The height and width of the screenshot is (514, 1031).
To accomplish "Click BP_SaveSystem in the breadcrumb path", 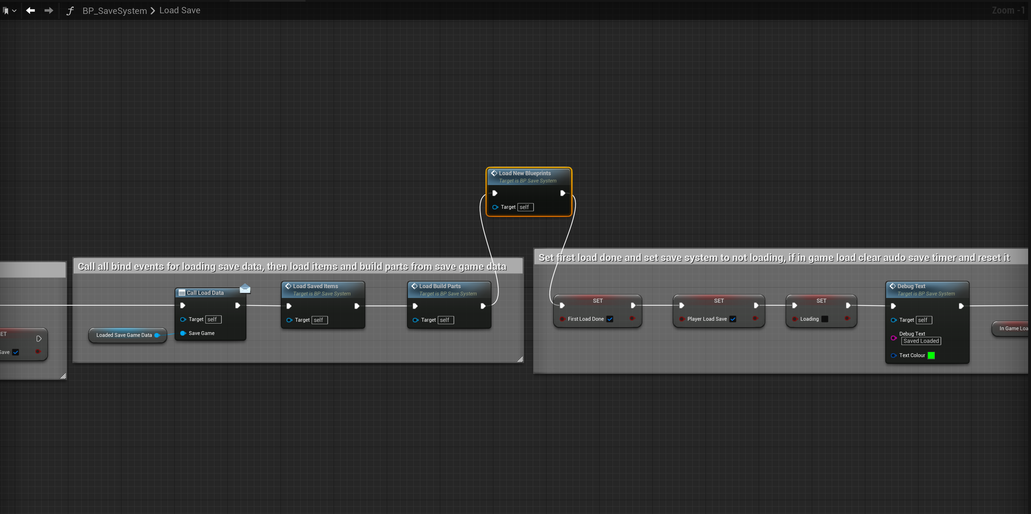I will click(114, 10).
